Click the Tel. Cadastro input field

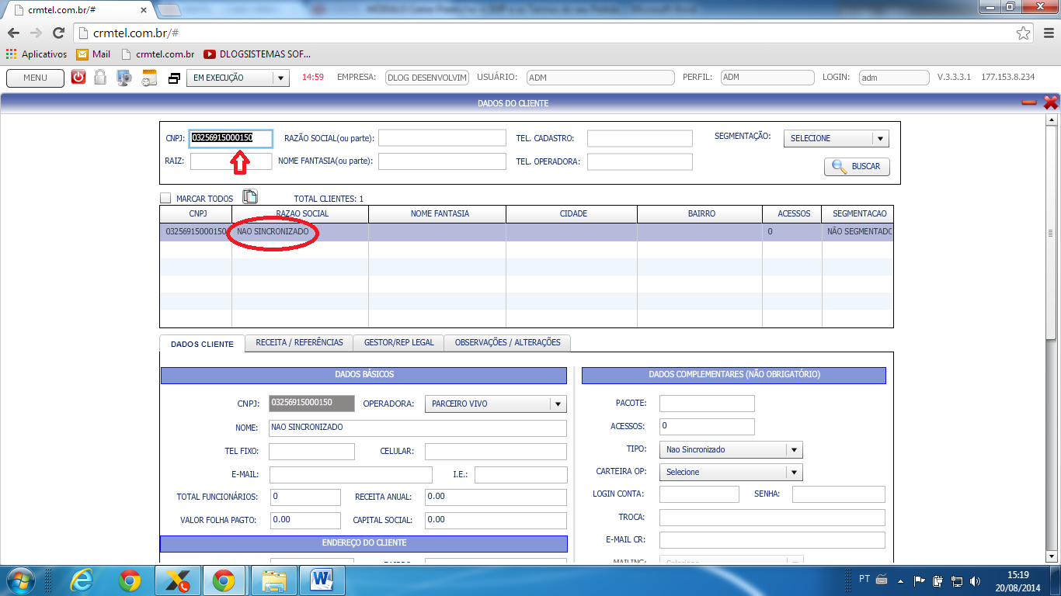pyautogui.click(x=640, y=138)
